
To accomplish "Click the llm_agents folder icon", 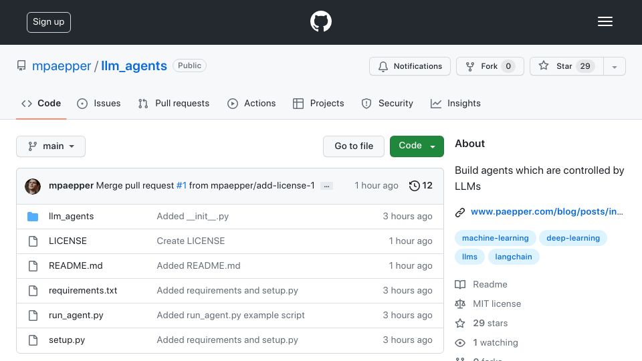I will [33, 217].
